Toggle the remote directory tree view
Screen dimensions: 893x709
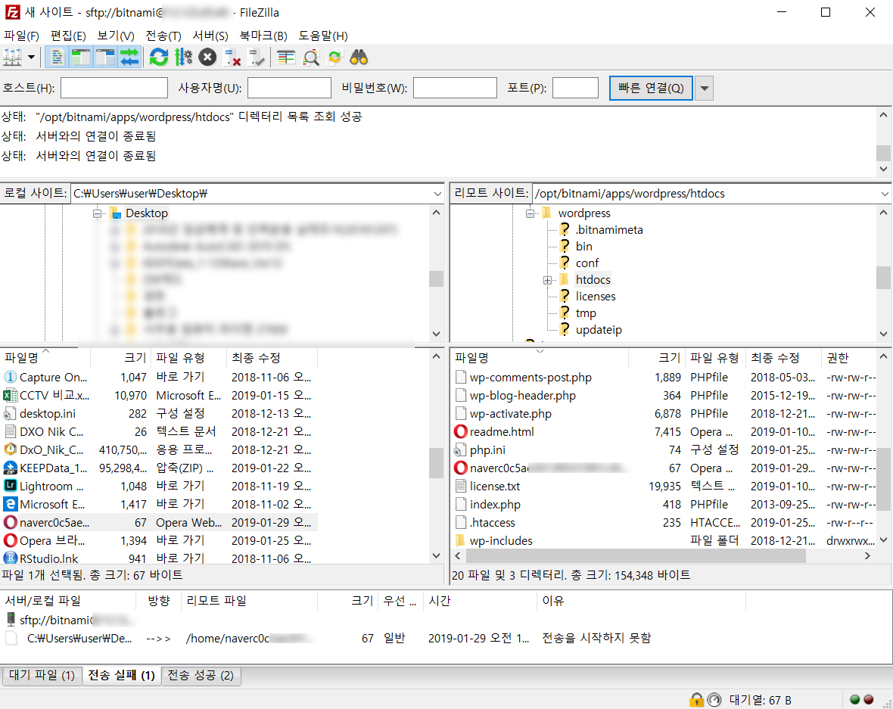pyautogui.click(x=106, y=58)
